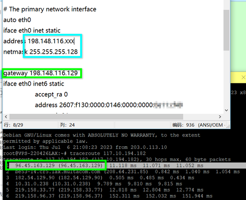Viewport: 246px width, 200px height.
Task: Click the hop 4 row 10.31.0.238
Action: coord(94,184)
